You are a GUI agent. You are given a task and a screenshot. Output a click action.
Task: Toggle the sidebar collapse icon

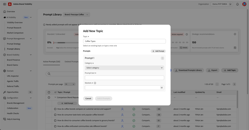(x=5, y=4)
